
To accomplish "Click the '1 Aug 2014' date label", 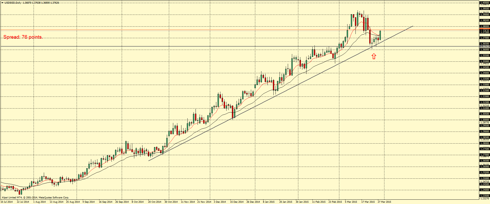I will click(39, 202).
